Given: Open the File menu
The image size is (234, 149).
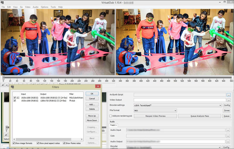Looking at the screenshot, I should (x=3, y=7).
